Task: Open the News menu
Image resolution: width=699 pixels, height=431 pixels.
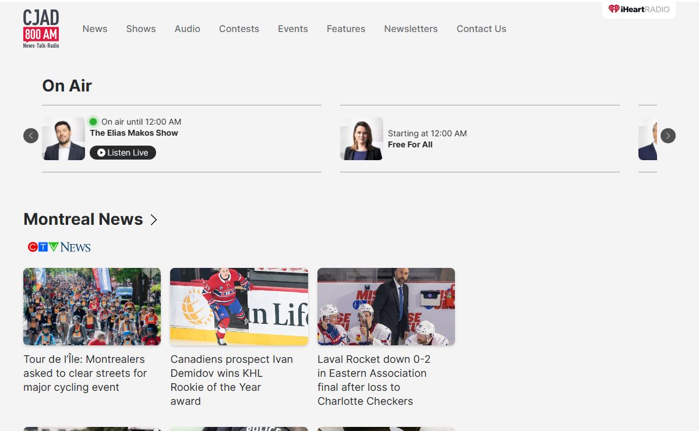Action: [95, 29]
